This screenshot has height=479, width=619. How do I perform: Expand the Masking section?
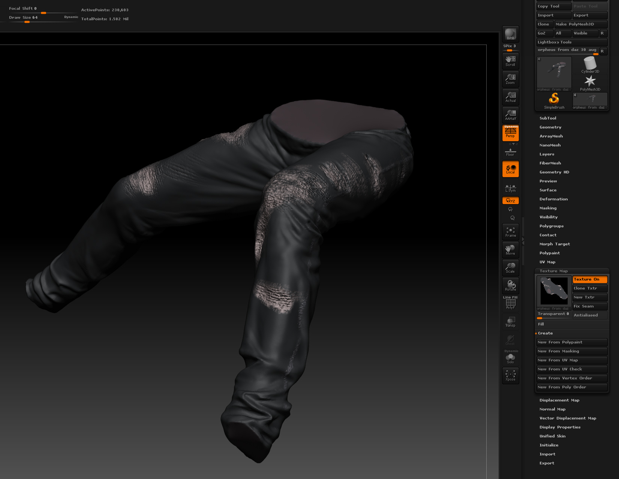[548, 208]
